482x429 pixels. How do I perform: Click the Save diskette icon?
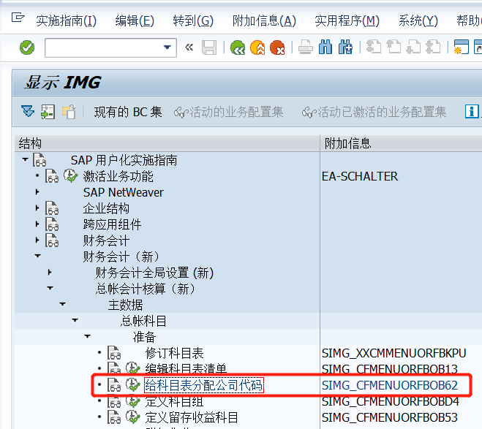(x=209, y=48)
